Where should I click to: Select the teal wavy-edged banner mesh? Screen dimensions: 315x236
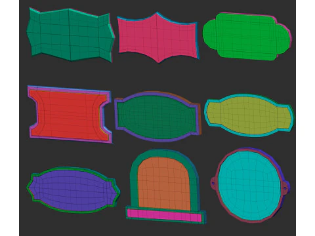click(70, 35)
